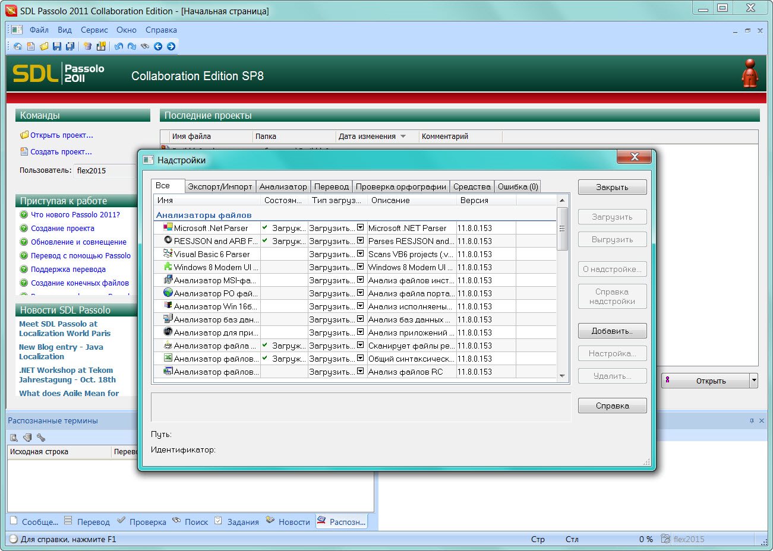Image resolution: width=773 pixels, height=551 pixels.
Task: Select the Анализатор файлов RC row
Action: click(355, 372)
